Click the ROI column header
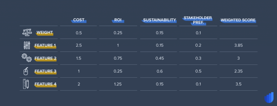The height and width of the screenshot is (106, 277). [118, 20]
